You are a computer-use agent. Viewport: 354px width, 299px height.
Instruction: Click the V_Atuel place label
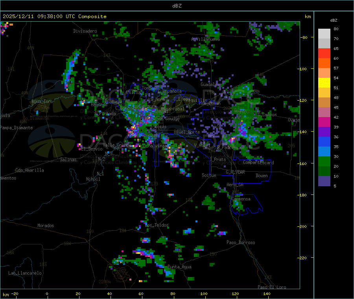coord(202,145)
